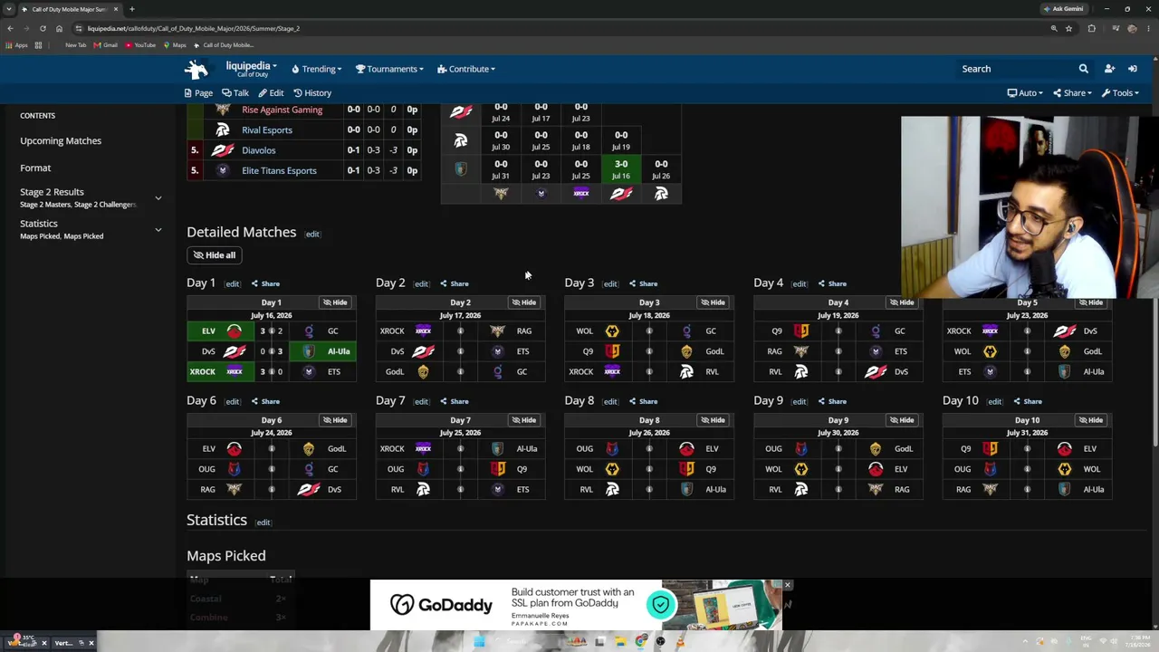Open match info for WOL vs ELV on Day 9
This screenshot has height=652, width=1159.
click(x=838, y=469)
